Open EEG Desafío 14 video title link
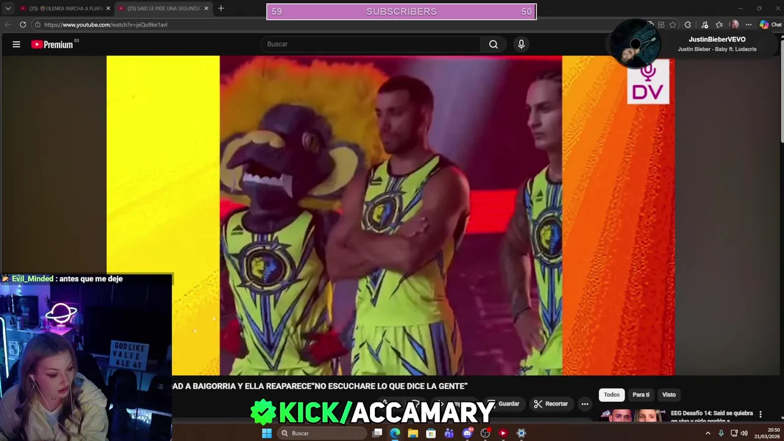Image resolution: width=784 pixels, height=441 pixels. point(711,417)
